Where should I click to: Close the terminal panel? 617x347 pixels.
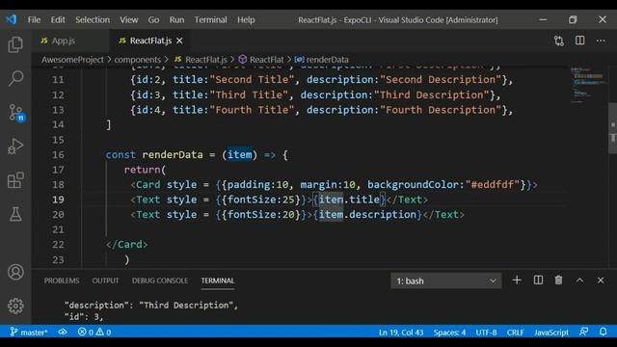point(601,280)
